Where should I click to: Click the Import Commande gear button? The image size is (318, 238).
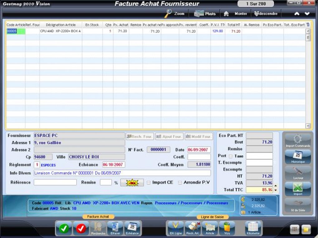point(298,141)
